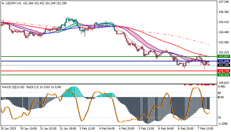Click the Sto(9,2,5) indicator label

coord(32,87)
